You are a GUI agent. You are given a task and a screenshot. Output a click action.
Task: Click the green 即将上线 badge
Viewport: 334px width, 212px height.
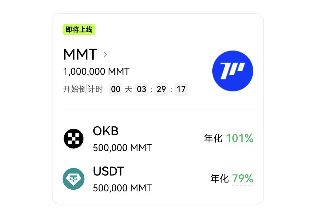point(79,30)
